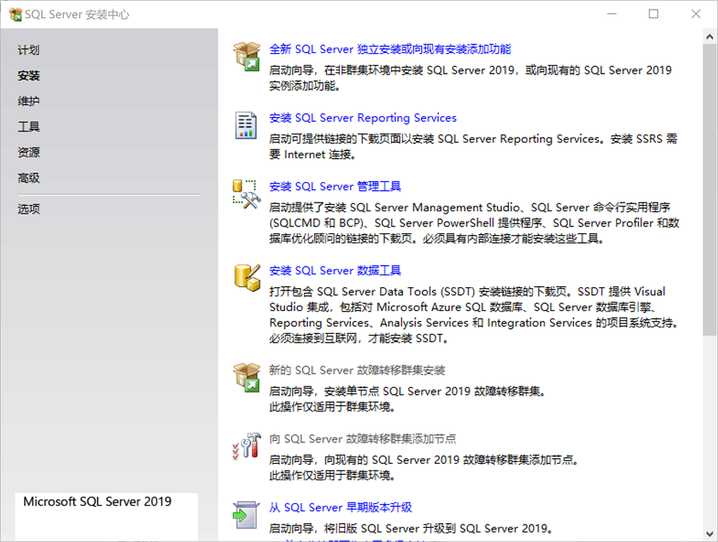Screen dimensions: 718x542
Task: Click the Reporting Services document icon
Action: click(x=246, y=125)
